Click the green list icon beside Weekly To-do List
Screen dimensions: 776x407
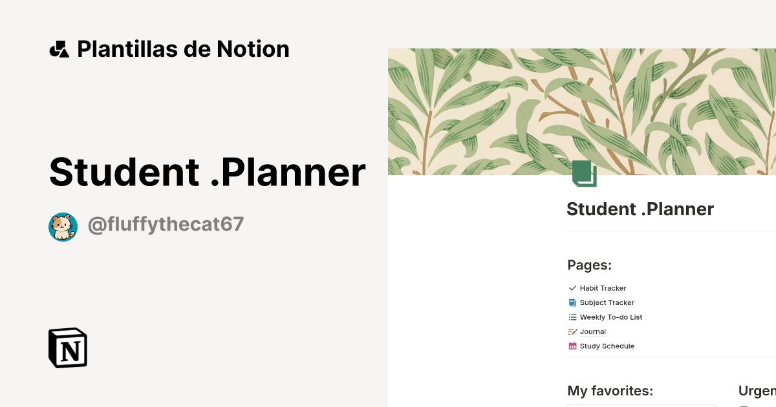point(572,317)
